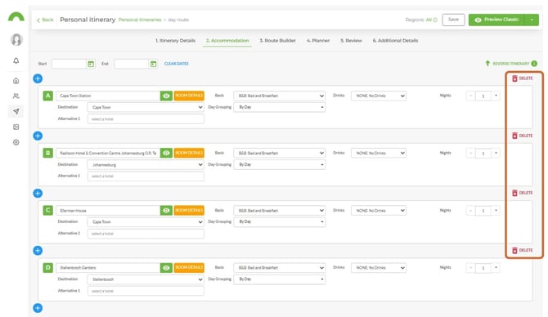Delete the Stellenbosch Gardens stay

(523, 250)
